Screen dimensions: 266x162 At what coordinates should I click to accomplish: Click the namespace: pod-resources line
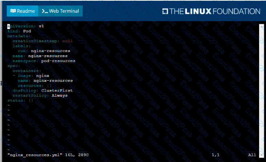(x=44, y=61)
